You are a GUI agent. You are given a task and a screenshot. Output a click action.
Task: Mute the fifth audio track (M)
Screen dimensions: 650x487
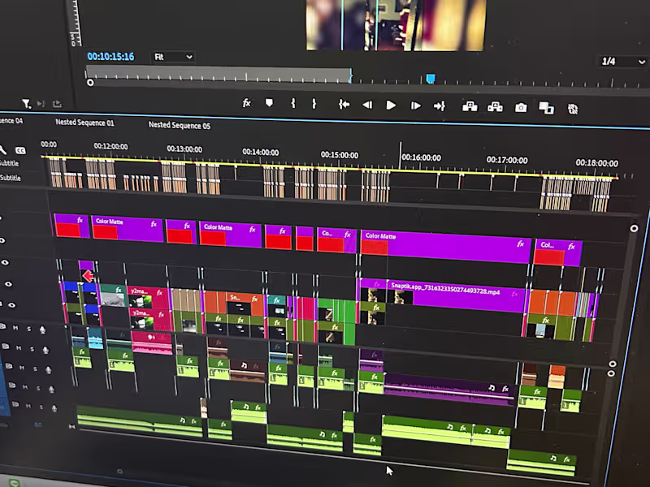click(28, 407)
